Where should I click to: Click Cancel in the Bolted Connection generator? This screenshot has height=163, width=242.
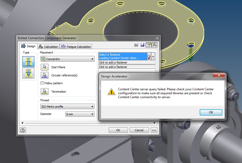(x=139, y=130)
